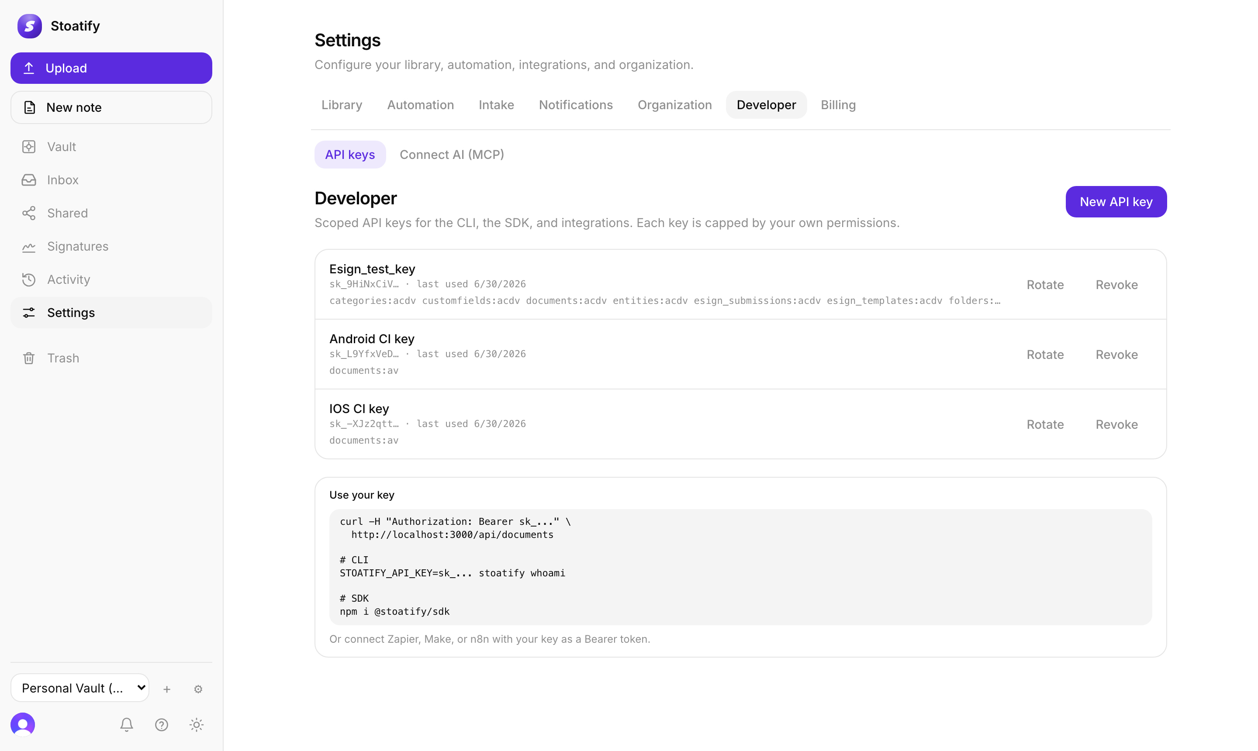
Task: Open user profile avatar
Action: pos(23,725)
